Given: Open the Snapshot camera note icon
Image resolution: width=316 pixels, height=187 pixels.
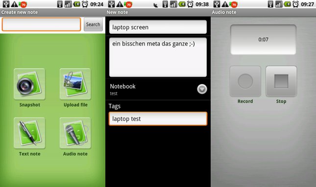Looking at the screenshot, I should click(29, 84).
